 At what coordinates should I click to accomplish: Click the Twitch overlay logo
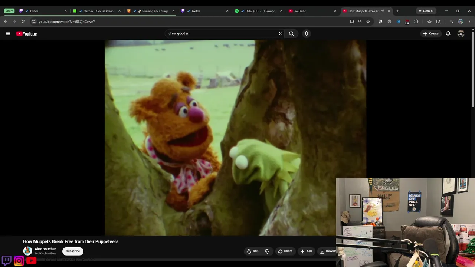point(6,260)
